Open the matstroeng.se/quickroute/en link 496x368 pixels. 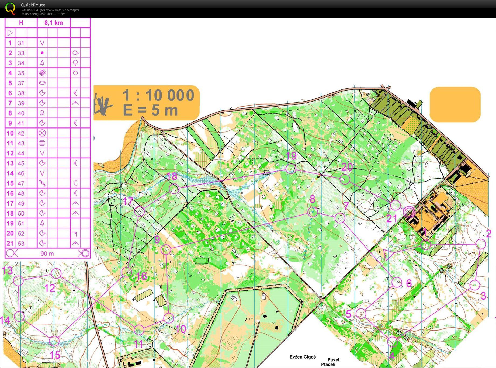point(43,14)
